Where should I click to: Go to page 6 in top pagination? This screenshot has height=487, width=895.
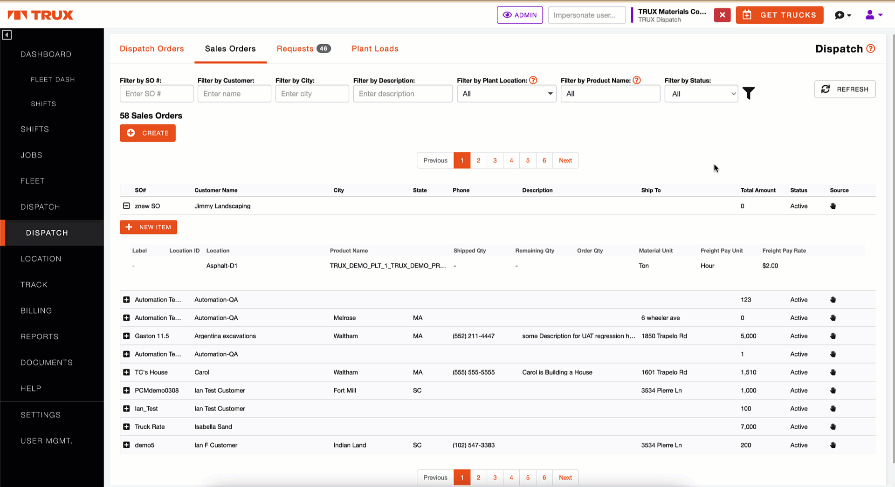544,160
